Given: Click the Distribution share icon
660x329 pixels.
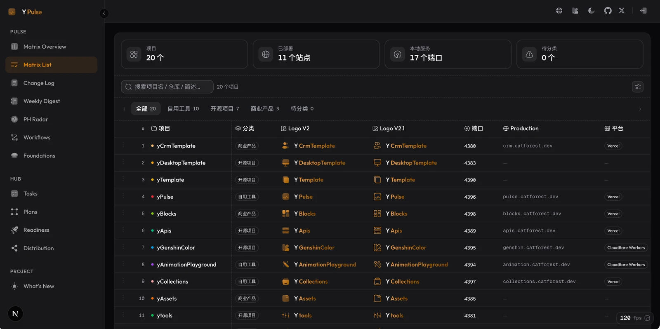Looking at the screenshot, I should [x=14, y=248].
